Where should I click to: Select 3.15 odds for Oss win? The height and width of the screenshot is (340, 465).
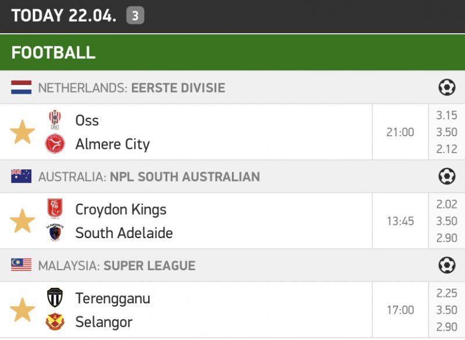coord(446,115)
